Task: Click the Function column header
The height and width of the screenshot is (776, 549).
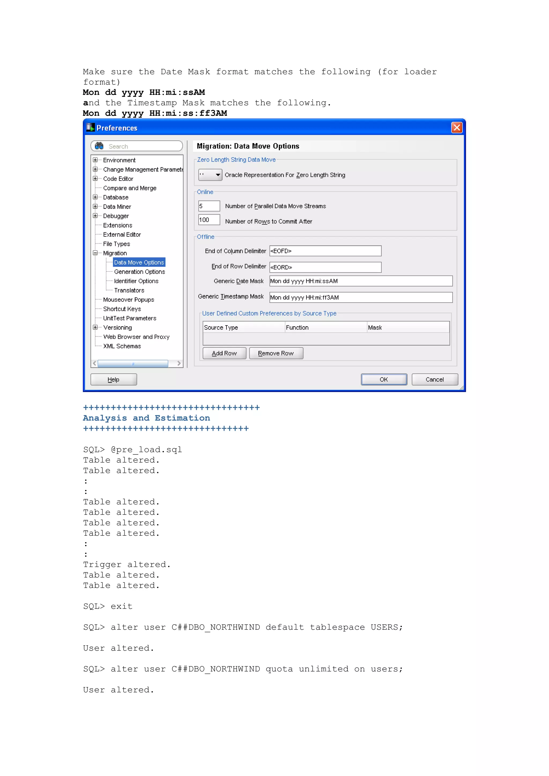Action: click(326, 327)
